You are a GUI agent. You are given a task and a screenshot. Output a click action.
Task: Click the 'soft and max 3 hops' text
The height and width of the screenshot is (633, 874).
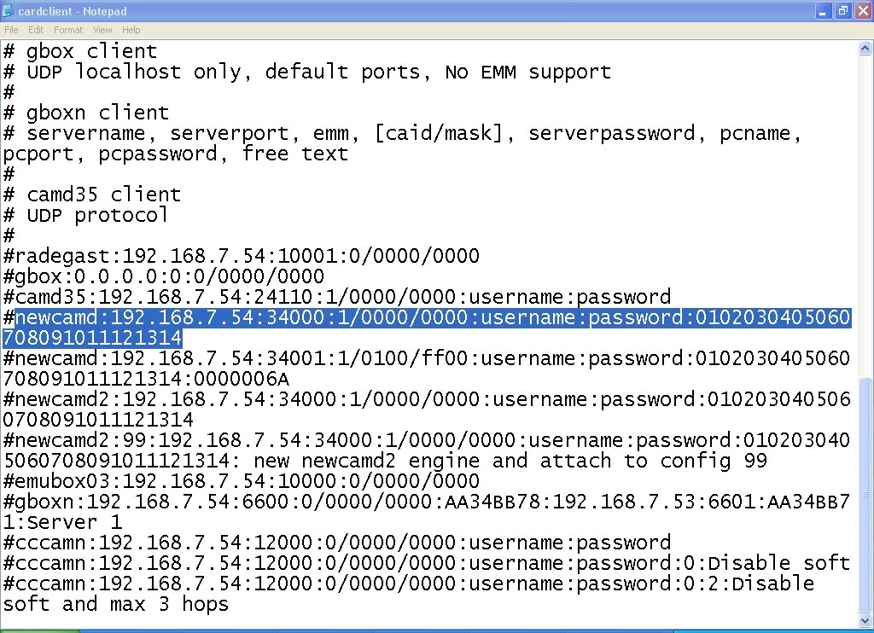click(116, 604)
